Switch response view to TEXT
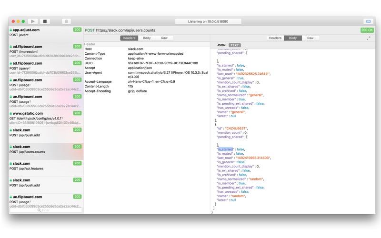The height and width of the screenshot is (238, 381). tap(234, 45)
